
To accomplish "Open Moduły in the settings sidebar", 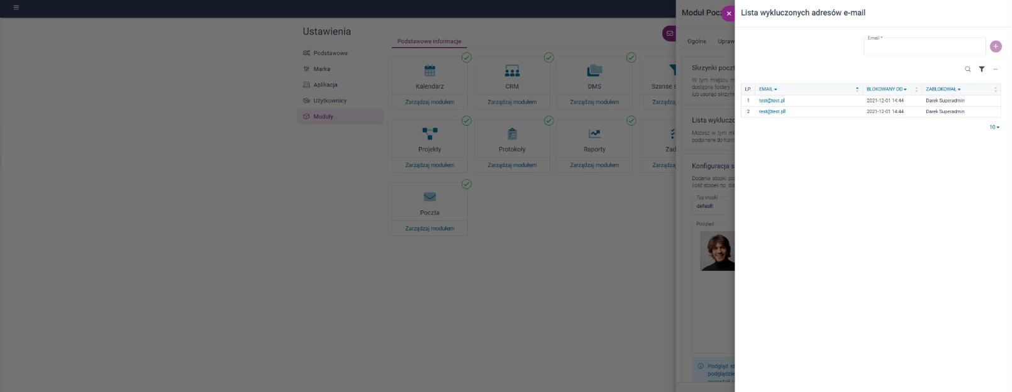I will [340, 116].
